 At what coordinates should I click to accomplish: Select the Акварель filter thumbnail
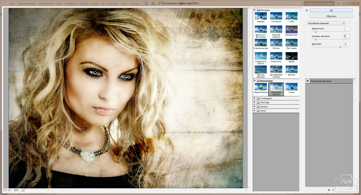261,16
